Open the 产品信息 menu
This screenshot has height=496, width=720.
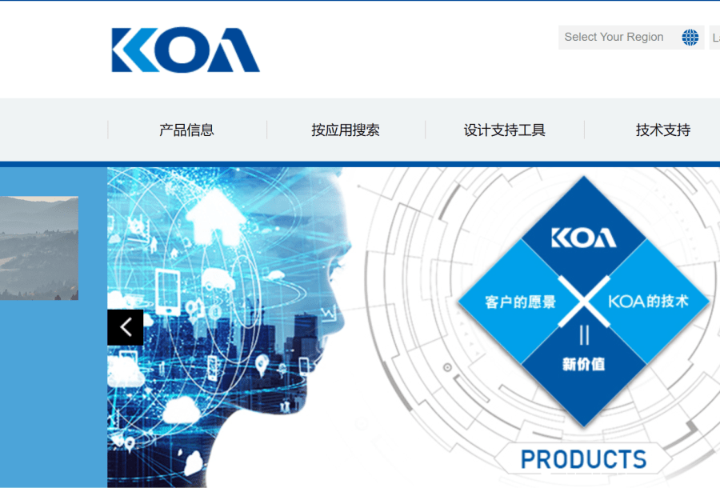[187, 130]
